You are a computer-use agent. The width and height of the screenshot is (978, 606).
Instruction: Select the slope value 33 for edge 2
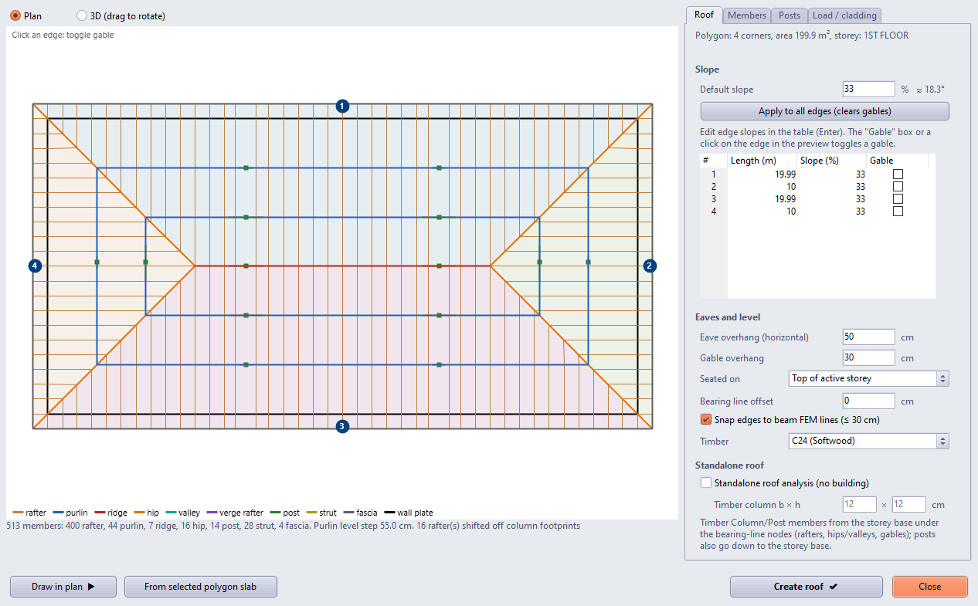831,187
